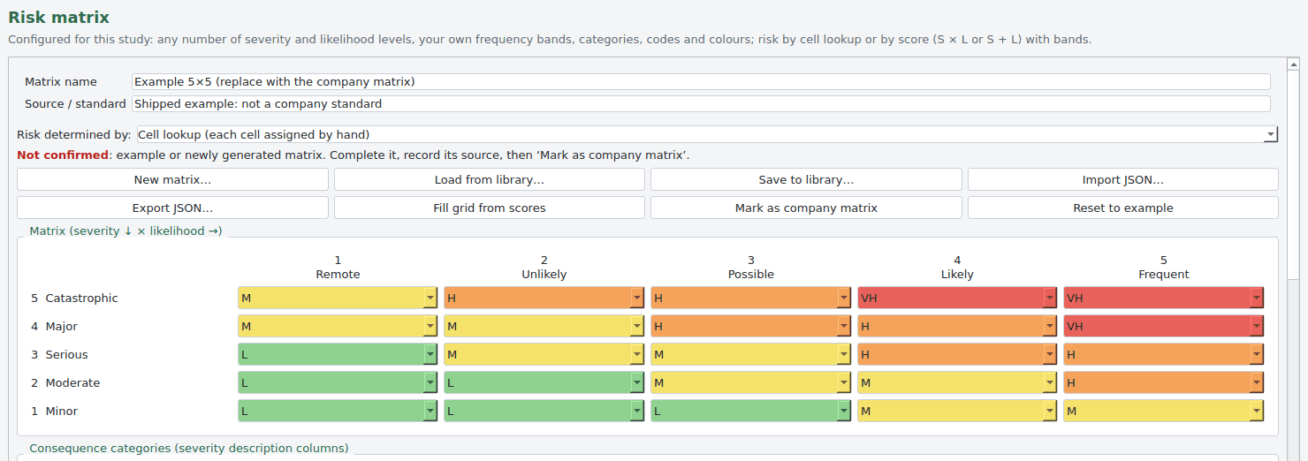Open the 'Risk determined by' dropdown

point(707,134)
